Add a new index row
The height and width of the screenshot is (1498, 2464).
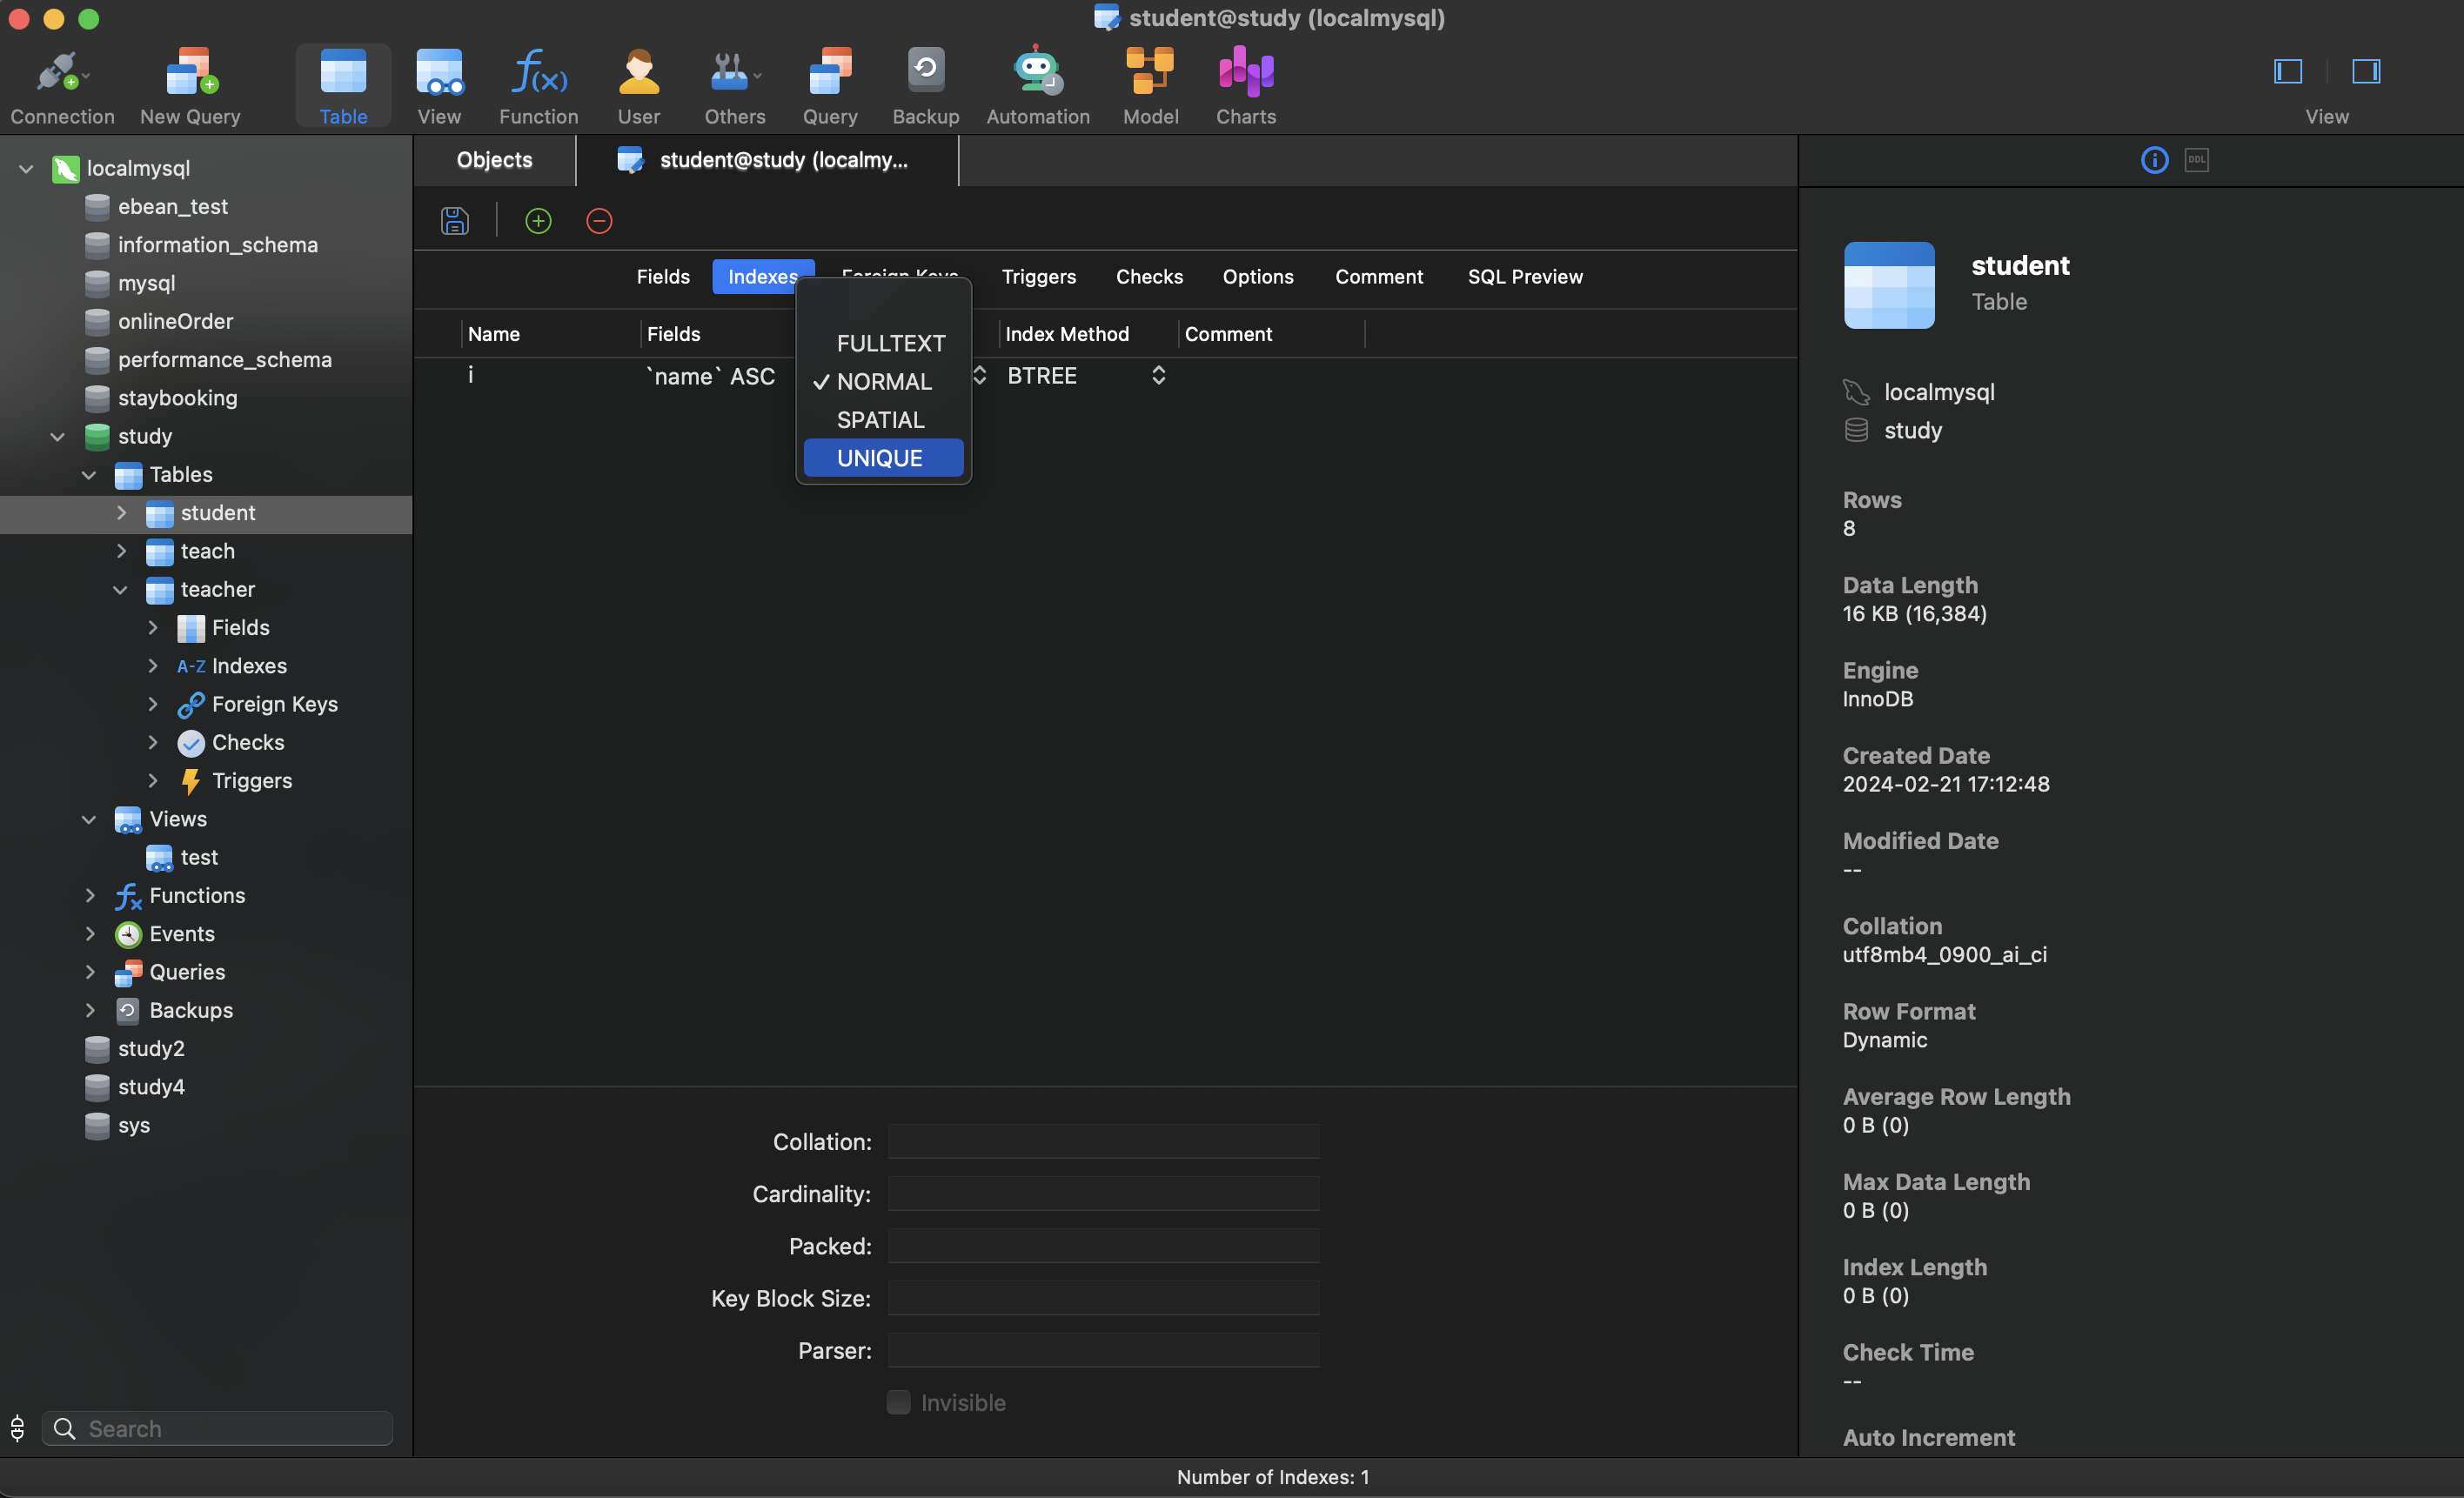538,220
